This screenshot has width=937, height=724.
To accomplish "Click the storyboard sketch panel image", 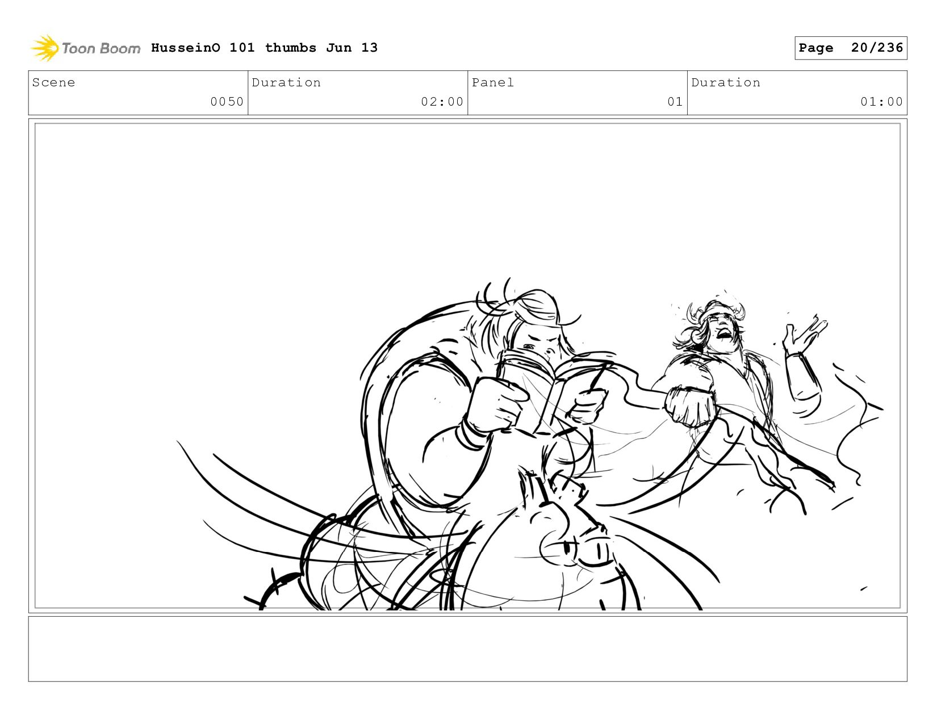I will point(467,366).
